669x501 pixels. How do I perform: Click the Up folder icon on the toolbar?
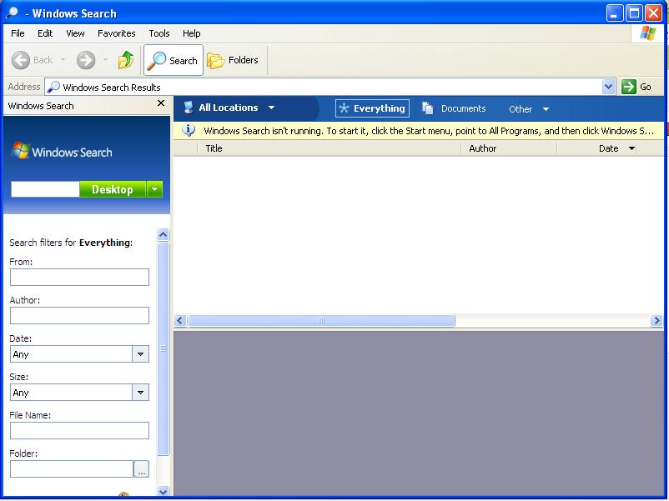pos(126,60)
